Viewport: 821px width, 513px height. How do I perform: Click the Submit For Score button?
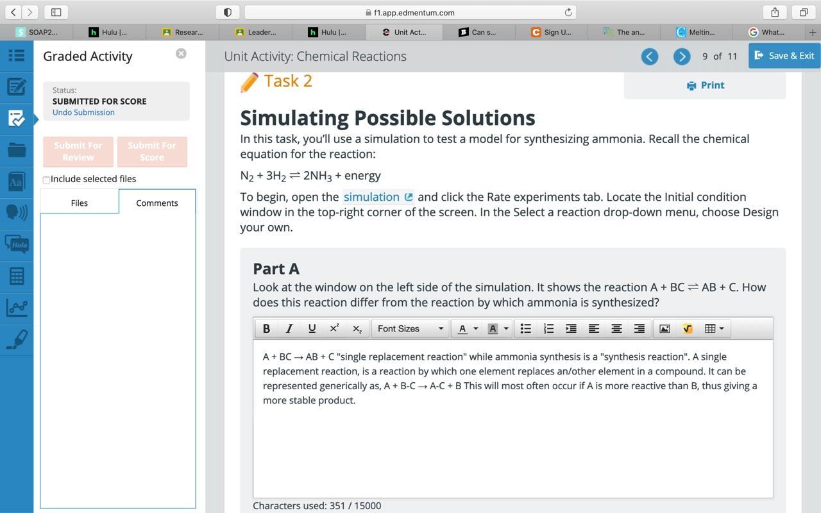coord(152,151)
